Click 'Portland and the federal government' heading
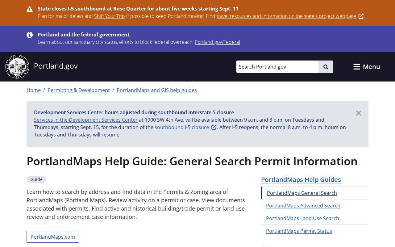This screenshot has width=395, height=247. (x=84, y=35)
